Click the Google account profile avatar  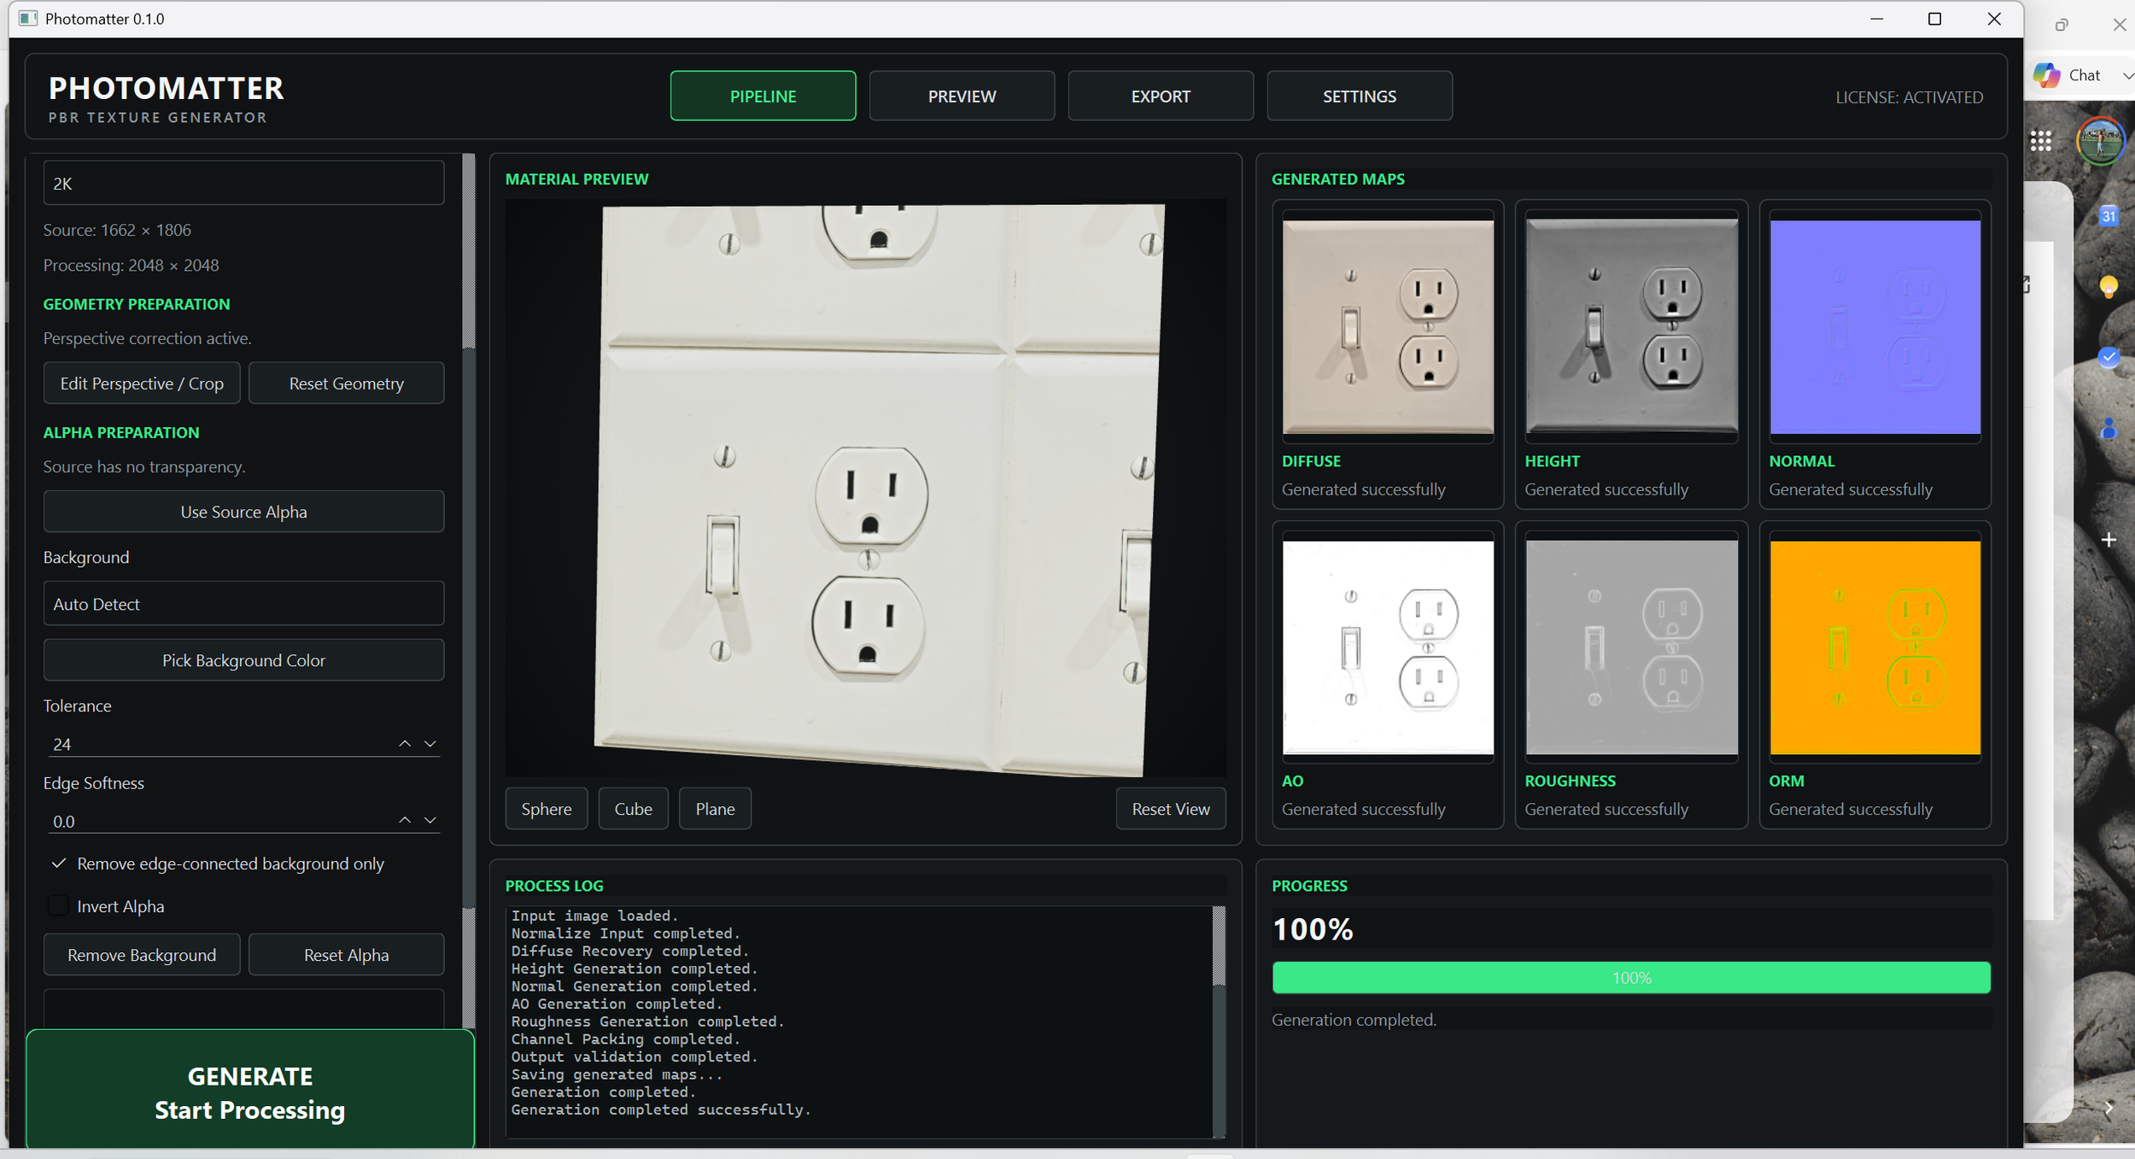2099,141
